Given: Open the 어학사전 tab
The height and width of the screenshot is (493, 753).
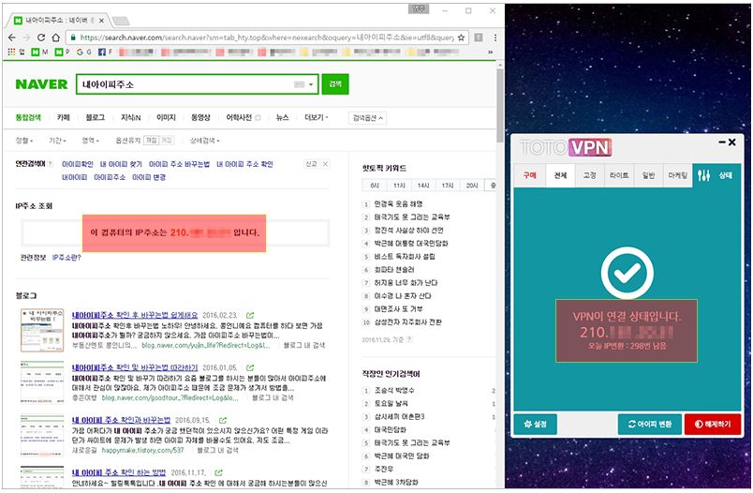Looking at the screenshot, I should 239,117.
